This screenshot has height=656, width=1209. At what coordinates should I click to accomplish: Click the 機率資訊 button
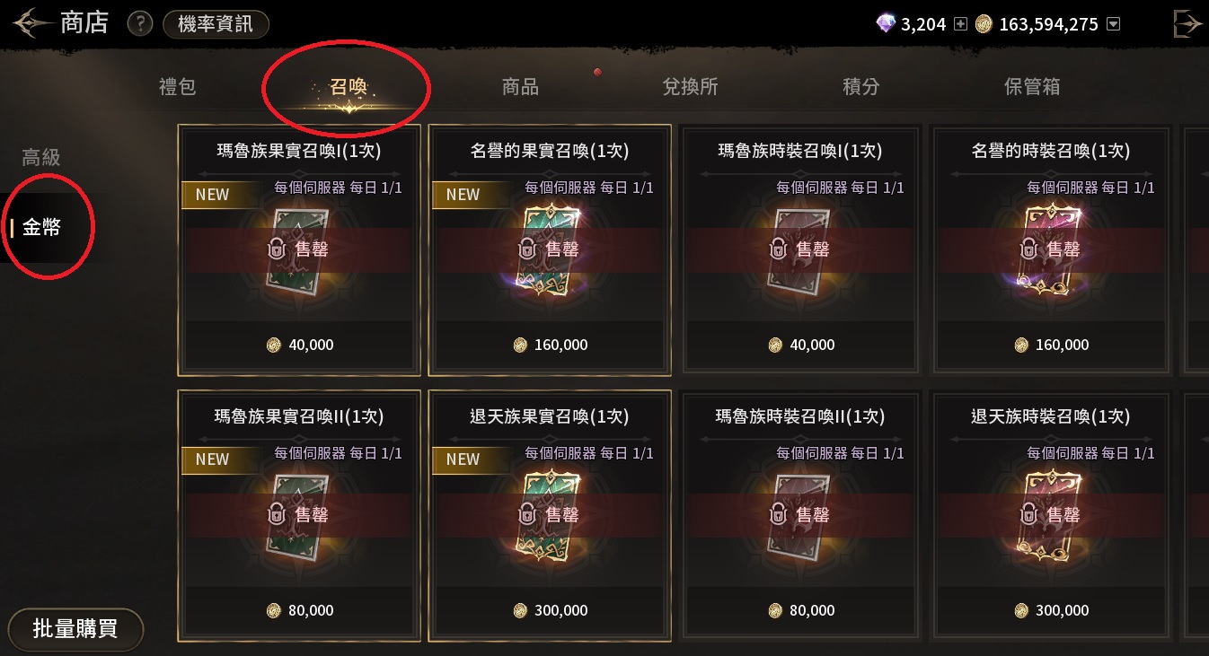pyautogui.click(x=216, y=24)
